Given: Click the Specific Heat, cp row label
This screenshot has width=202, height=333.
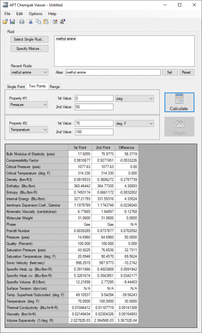Looking at the screenshot, I should (x=37, y=270).
